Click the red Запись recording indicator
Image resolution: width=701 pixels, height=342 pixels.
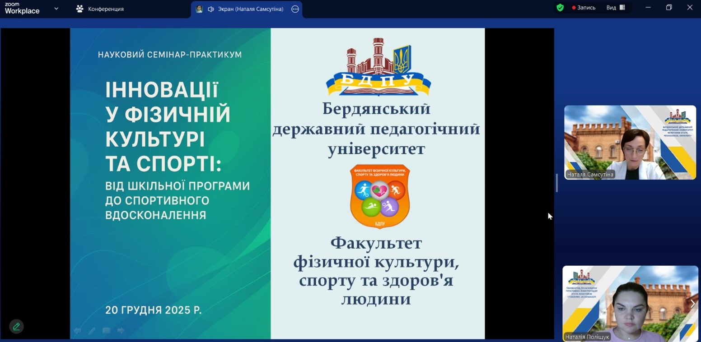pos(584,8)
